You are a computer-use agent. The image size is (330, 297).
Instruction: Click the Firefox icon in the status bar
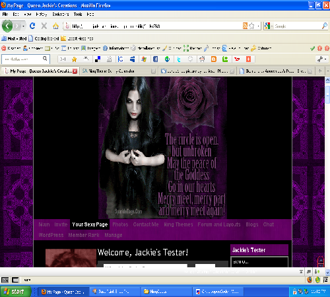tap(310, 280)
